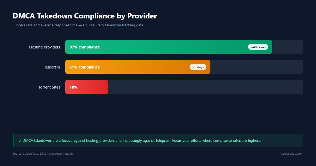The width and height of the screenshot is (316, 166).
Task: Click the empty track right of the Telegram bar
Action: click(257, 67)
